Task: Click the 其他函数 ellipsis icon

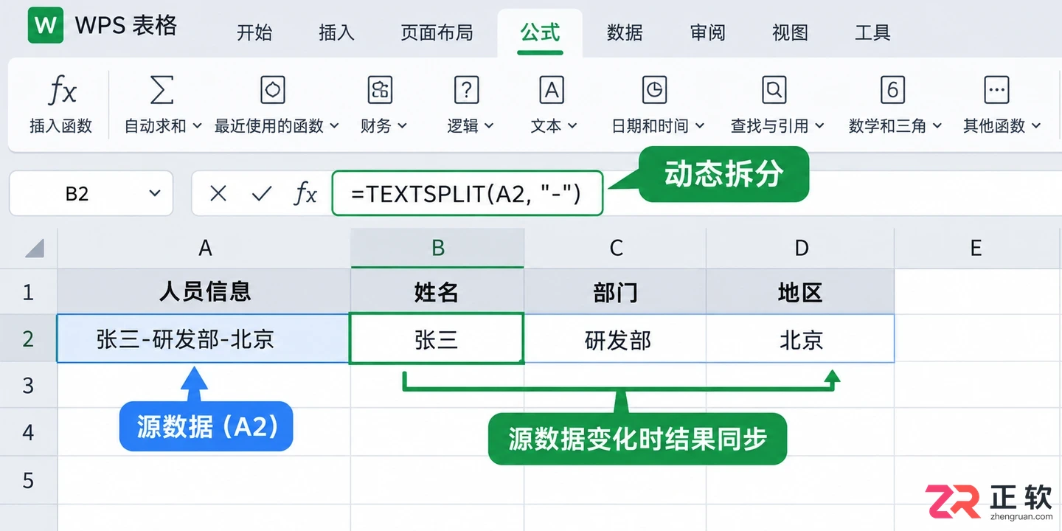Action: [996, 90]
